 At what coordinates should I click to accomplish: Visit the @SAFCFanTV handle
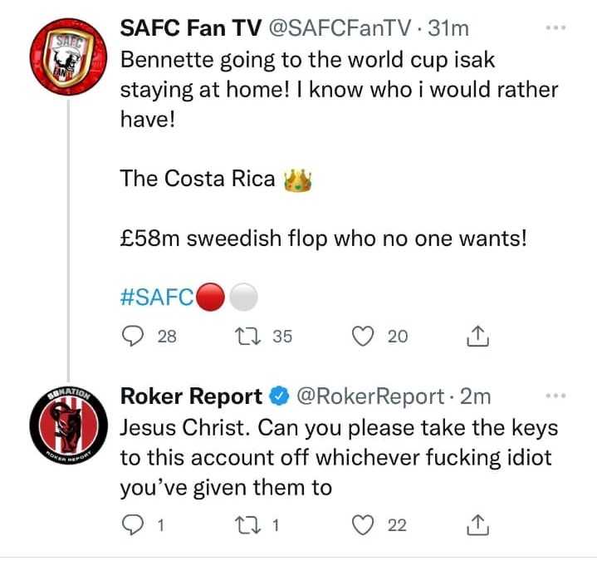340,28
